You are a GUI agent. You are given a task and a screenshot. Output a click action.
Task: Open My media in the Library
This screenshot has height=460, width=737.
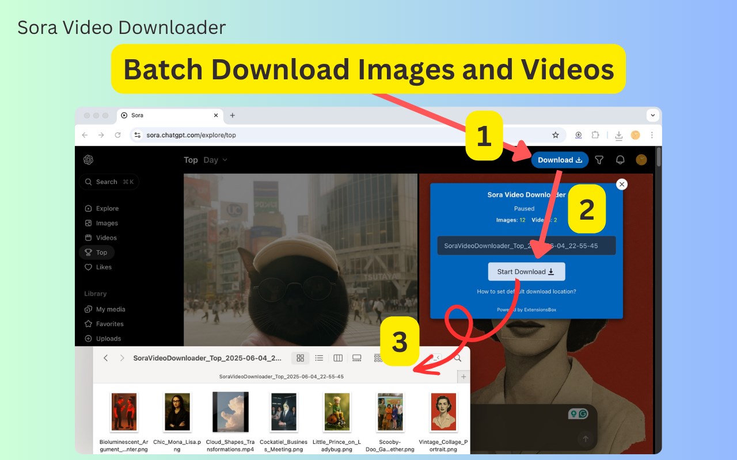105,309
